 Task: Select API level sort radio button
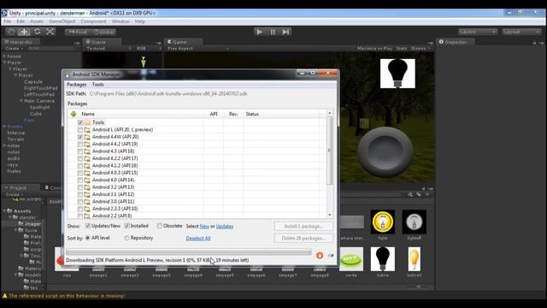pyautogui.click(x=87, y=238)
